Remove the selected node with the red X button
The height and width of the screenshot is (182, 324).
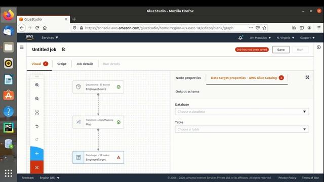[x=37, y=167]
